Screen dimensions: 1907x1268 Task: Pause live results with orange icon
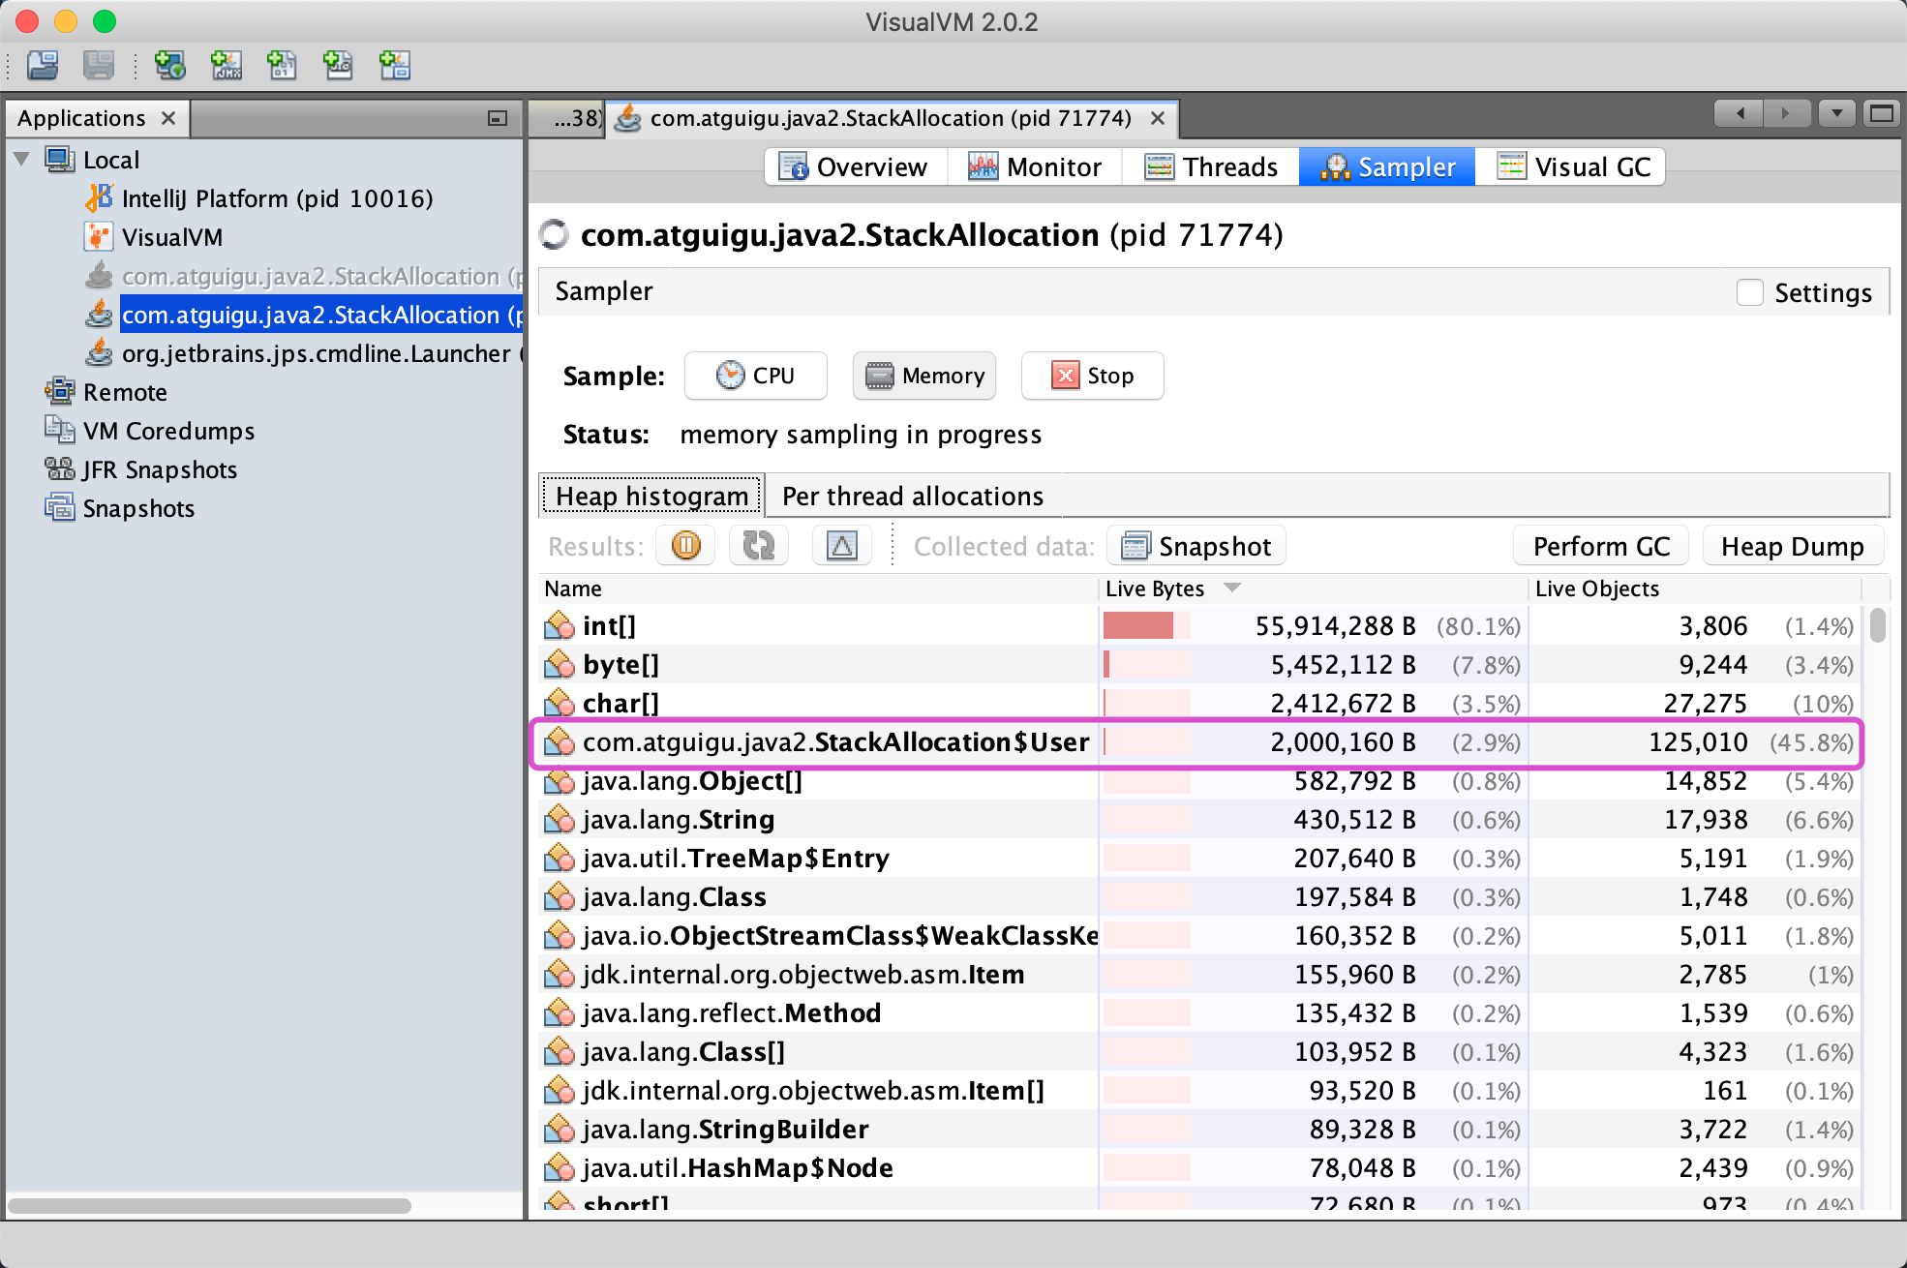(685, 546)
